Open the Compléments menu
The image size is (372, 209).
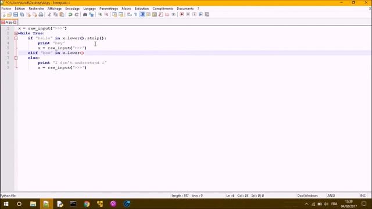point(163,9)
